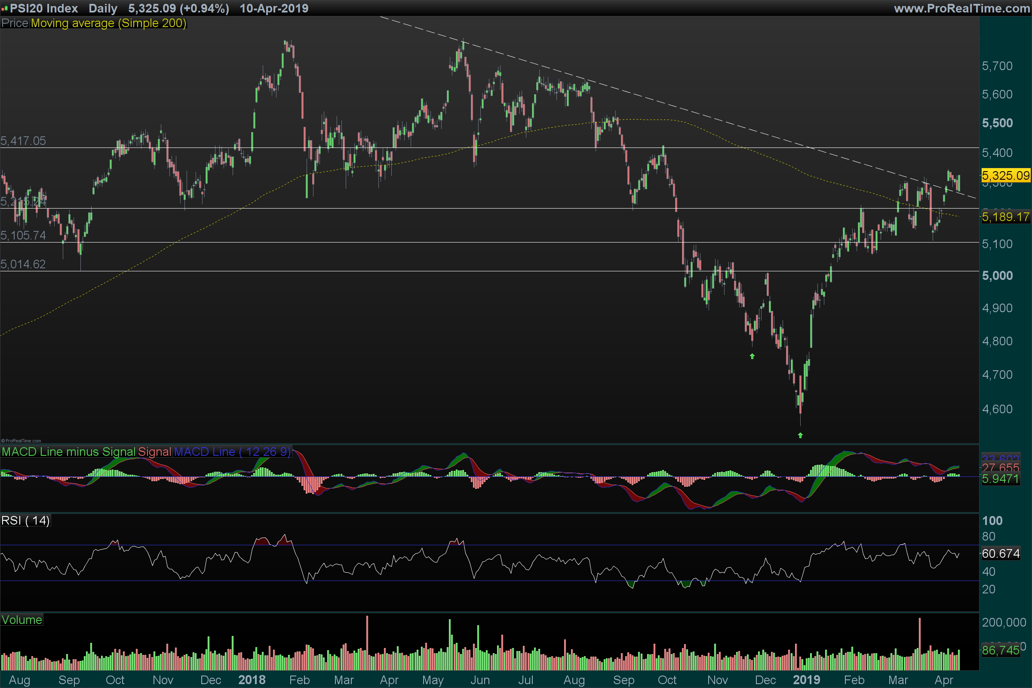The height and width of the screenshot is (688, 1032).
Task: Click the Volume panel label
Action: [x=21, y=620]
